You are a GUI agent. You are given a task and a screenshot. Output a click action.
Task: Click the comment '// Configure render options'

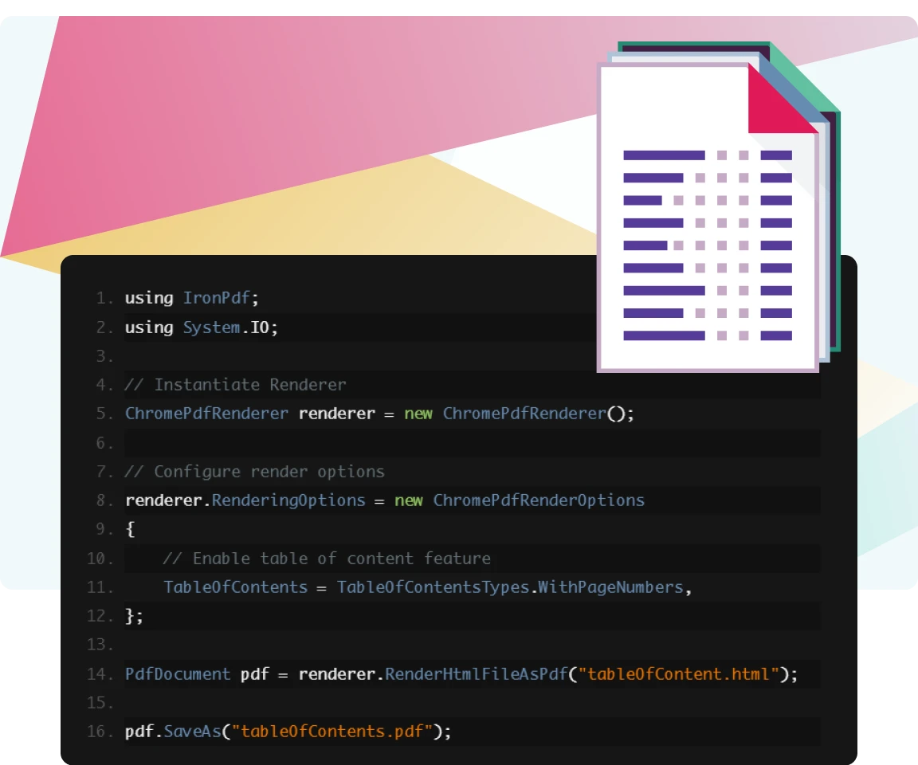[x=255, y=472]
